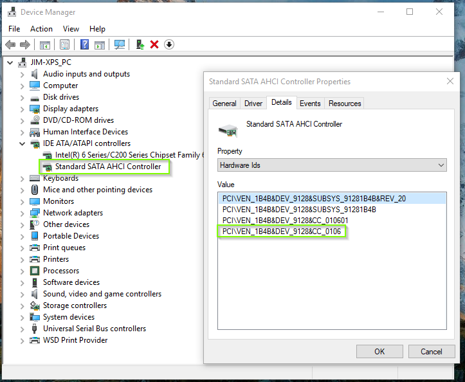
Task: Expand the Display adapters node
Action: tap(23, 109)
